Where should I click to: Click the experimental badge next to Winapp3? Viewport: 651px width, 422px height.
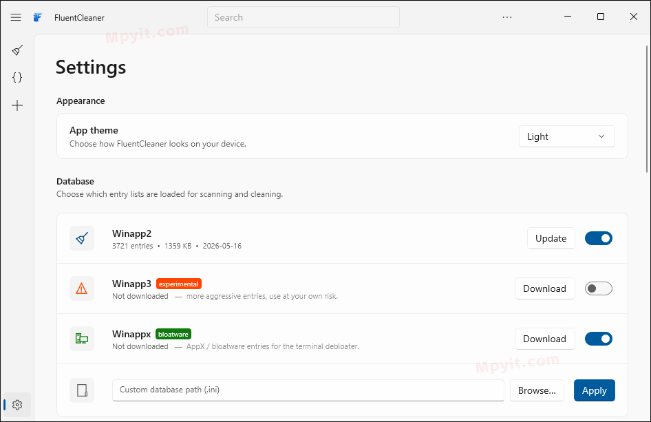point(179,284)
